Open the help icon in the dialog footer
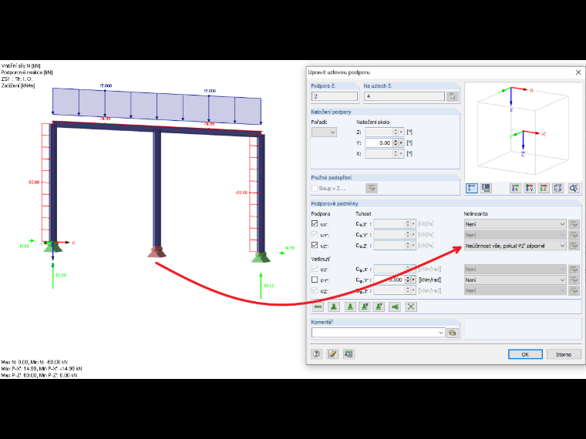Viewport: 586px width, 439px height. click(x=317, y=354)
